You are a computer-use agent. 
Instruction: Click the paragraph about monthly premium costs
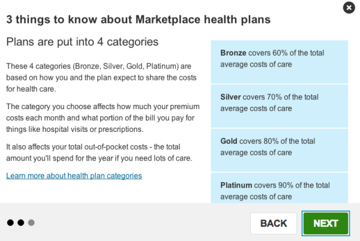pyautogui.click(x=103, y=118)
